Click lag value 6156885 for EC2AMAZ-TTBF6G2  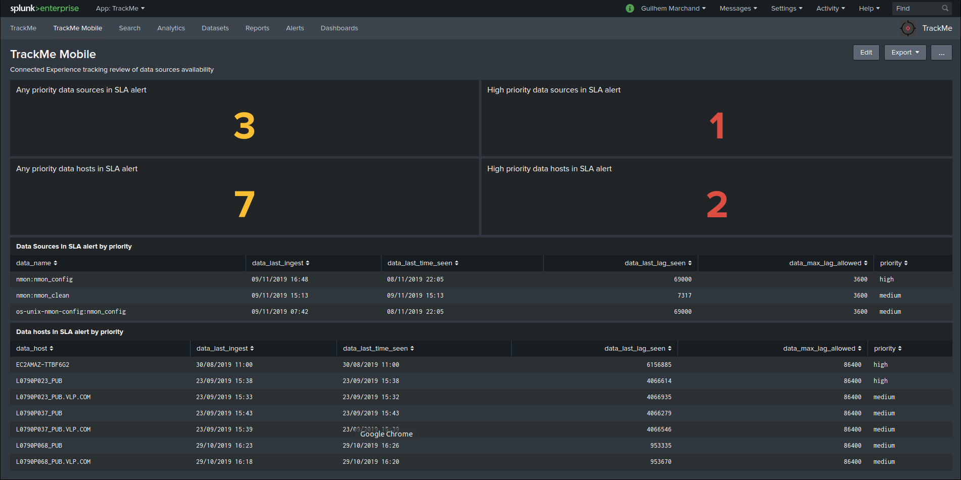[659, 365]
